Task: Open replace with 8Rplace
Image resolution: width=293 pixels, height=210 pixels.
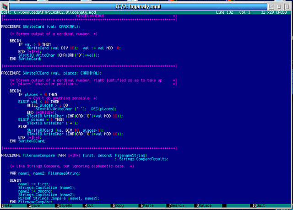Action: [204, 205]
